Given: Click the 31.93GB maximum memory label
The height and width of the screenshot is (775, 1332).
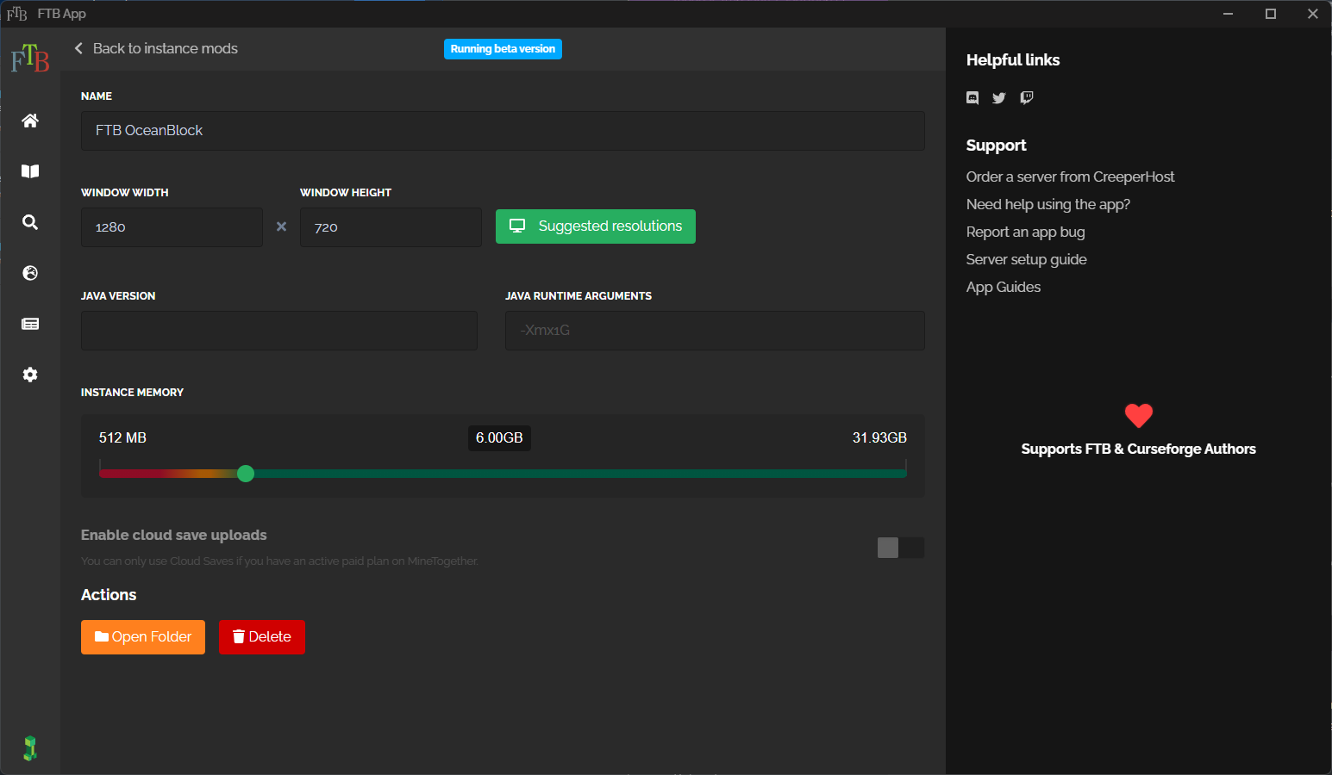Looking at the screenshot, I should [x=879, y=437].
